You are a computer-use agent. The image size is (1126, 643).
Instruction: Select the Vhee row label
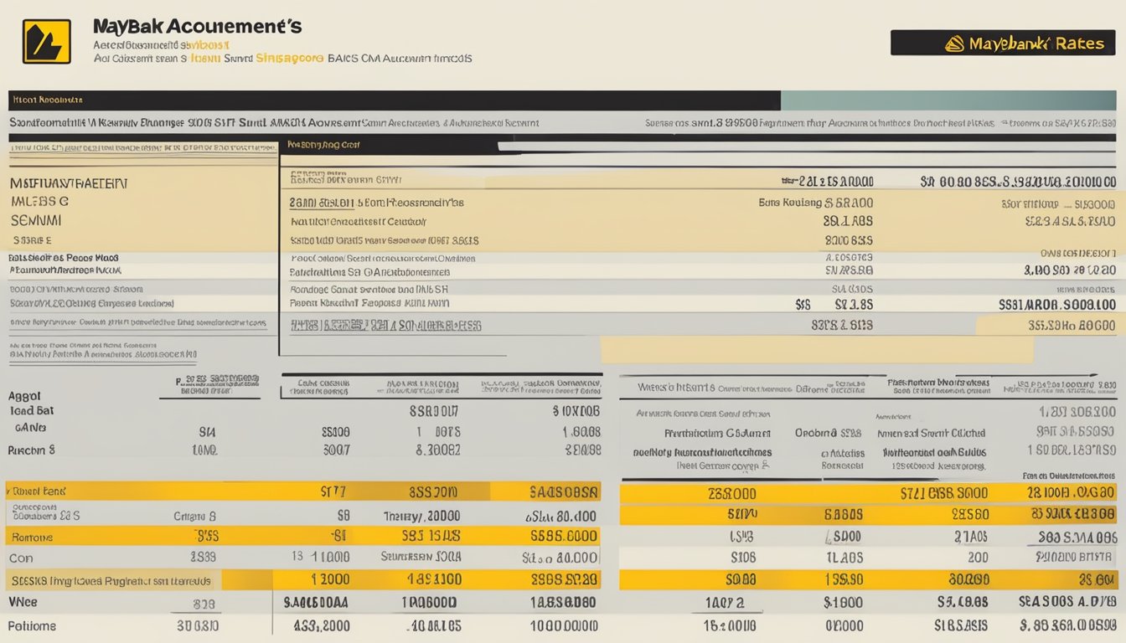point(23,602)
